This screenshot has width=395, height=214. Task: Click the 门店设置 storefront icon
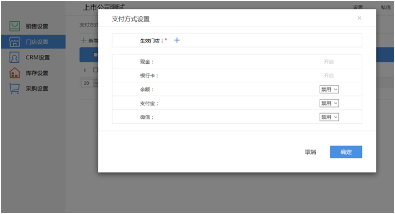pos(15,42)
